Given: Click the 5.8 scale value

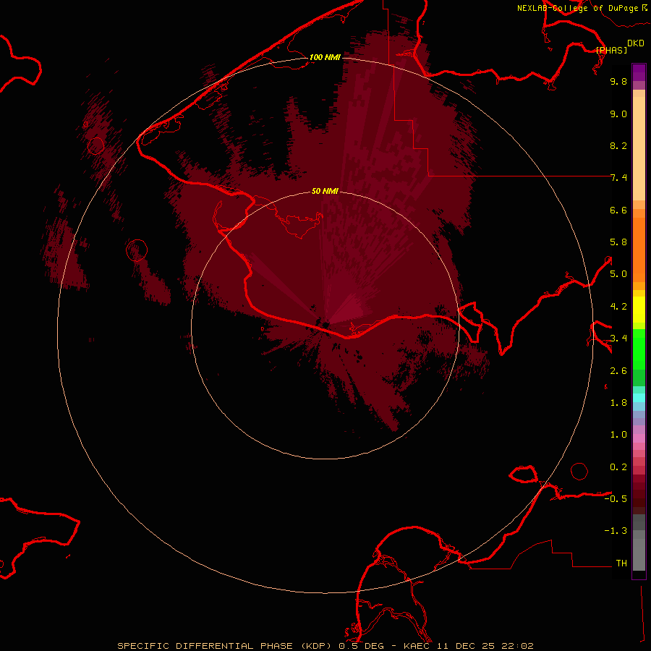Looking at the screenshot, I should 618,242.
